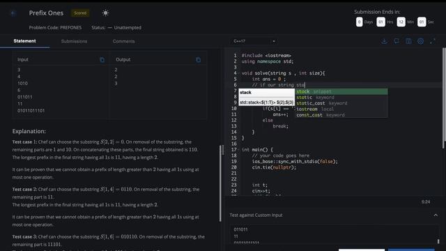Click the code editor vertical scrollbar
Viewport: 446px width, 251px height.
(x=444, y=98)
